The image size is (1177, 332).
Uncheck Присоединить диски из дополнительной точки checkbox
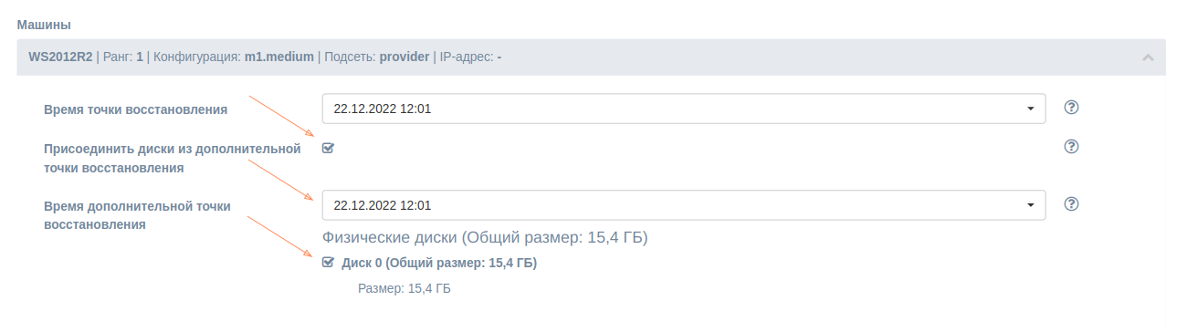[x=329, y=148]
